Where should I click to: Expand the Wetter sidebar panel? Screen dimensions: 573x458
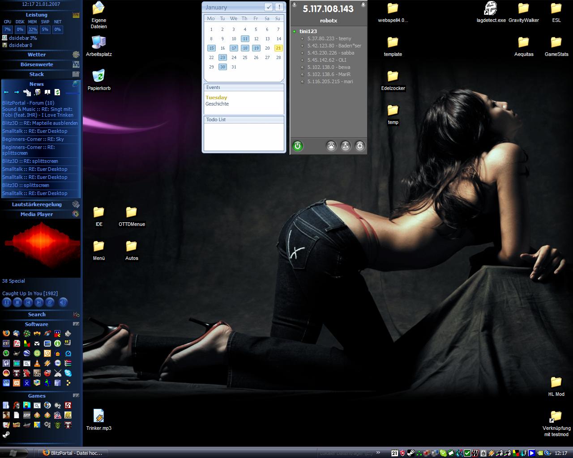click(37, 55)
